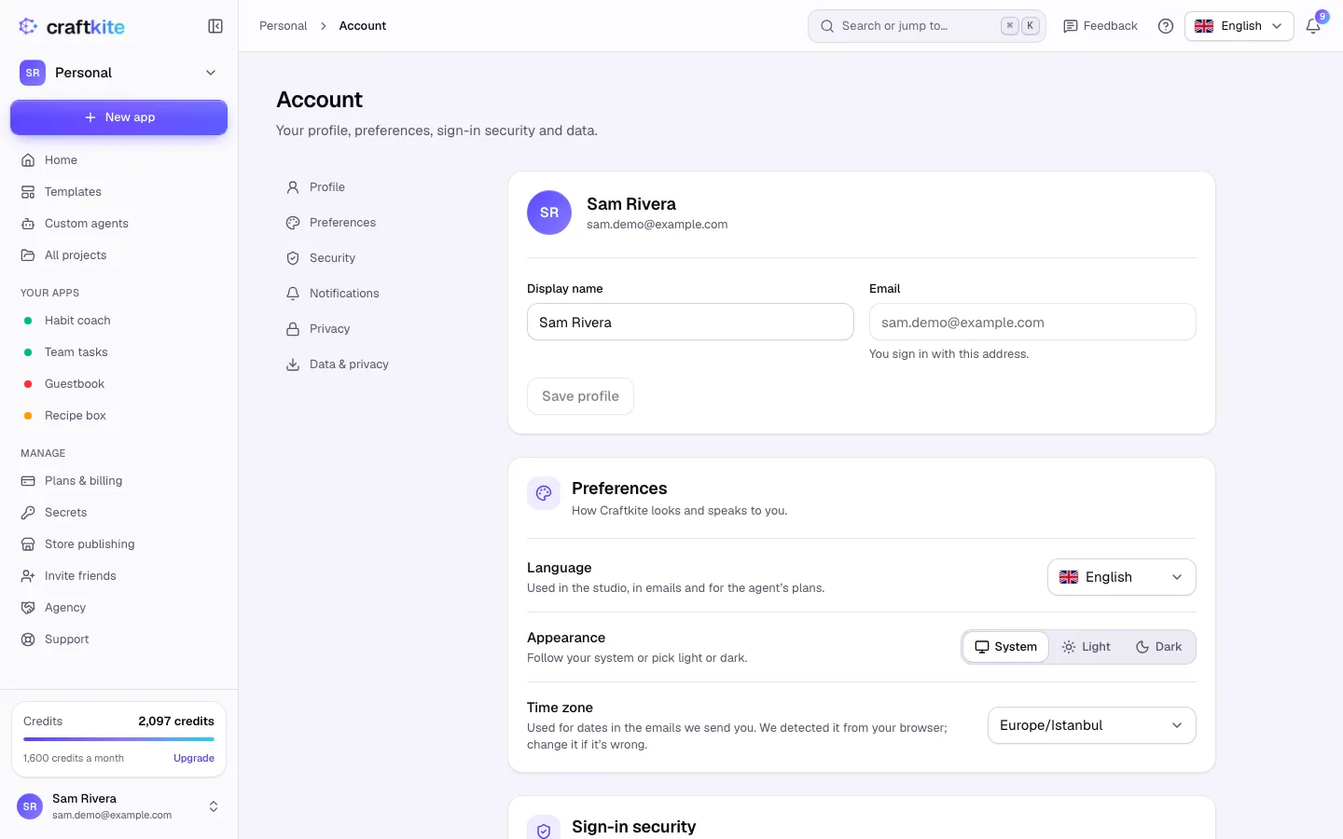Open the notifications bell
Image resolution: width=1343 pixels, height=839 pixels.
click(x=1313, y=26)
